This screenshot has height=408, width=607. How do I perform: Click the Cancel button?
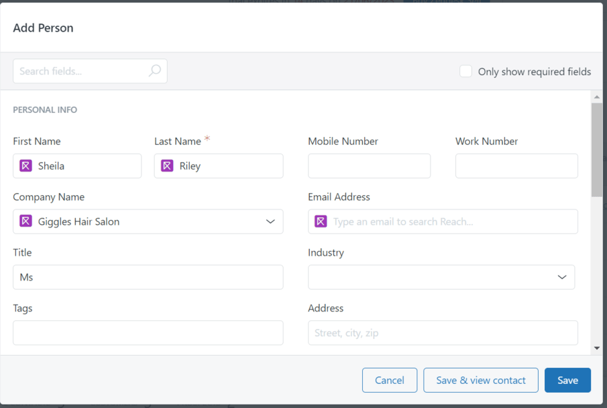389,380
